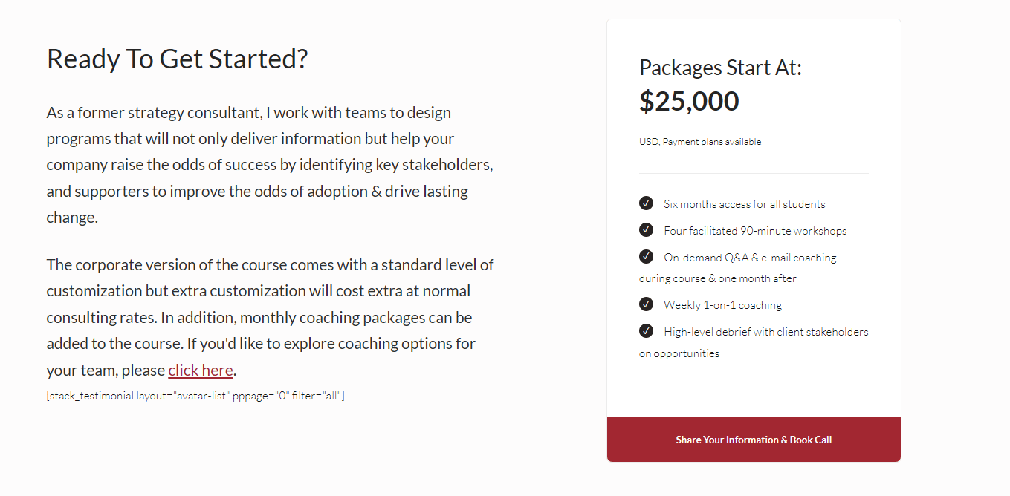Click the stack_testimonial shortcode text
Image resolution: width=1010 pixels, height=496 pixels.
point(195,396)
